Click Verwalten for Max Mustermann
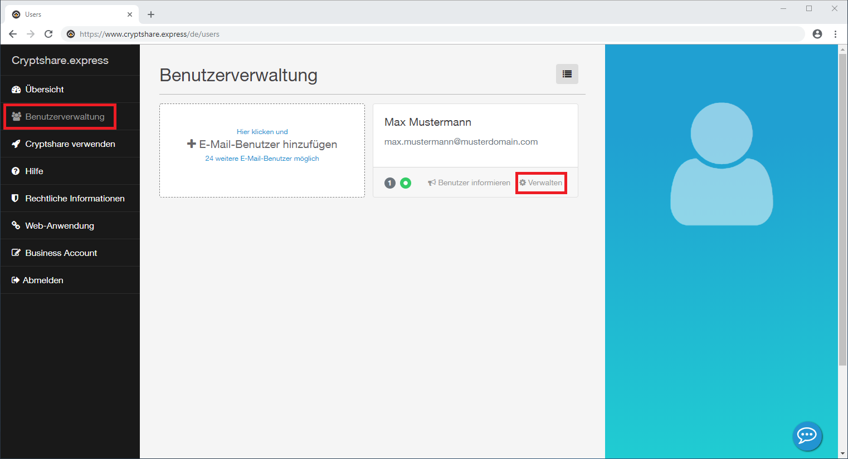Image resolution: width=848 pixels, height=459 pixels. tap(541, 183)
